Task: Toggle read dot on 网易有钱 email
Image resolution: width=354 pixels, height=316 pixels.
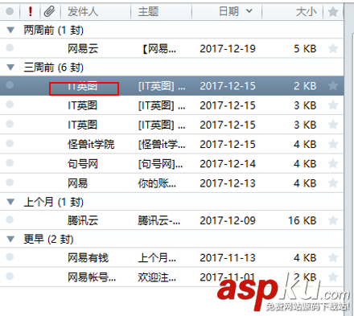Action: coord(10,256)
